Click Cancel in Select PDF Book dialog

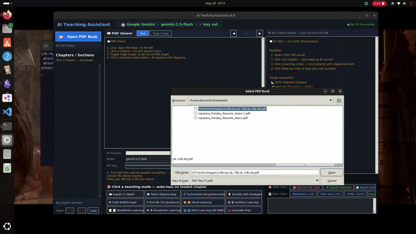point(331,181)
